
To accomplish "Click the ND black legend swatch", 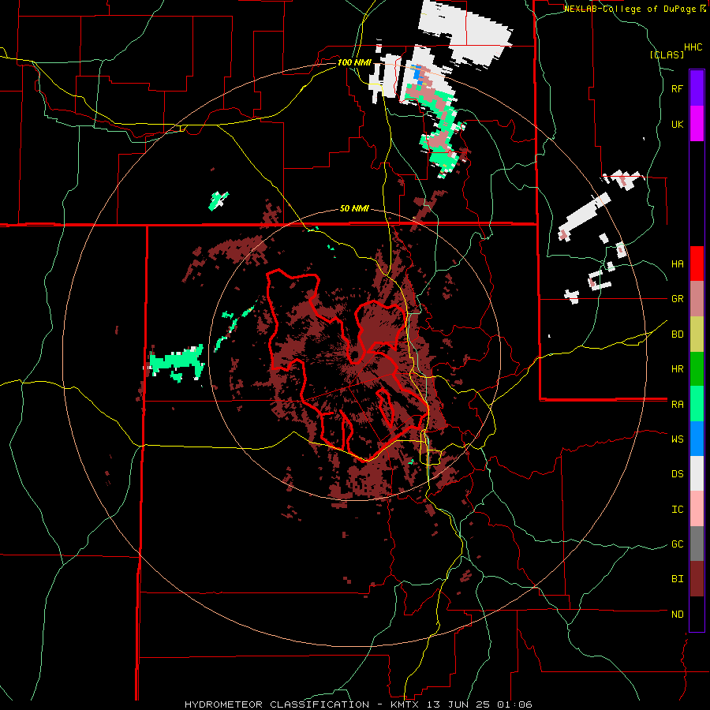I will [x=697, y=614].
